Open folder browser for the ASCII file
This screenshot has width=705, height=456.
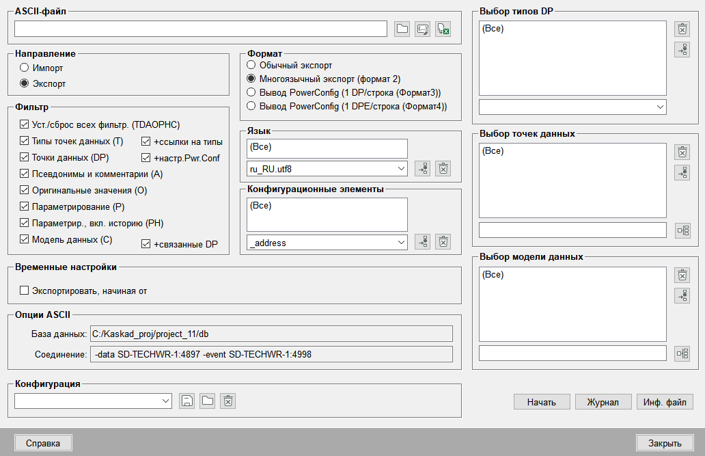point(402,29)
